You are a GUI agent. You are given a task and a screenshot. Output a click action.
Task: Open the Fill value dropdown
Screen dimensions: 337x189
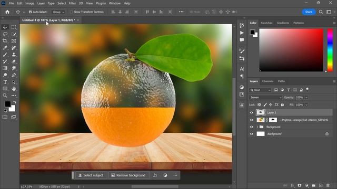tap(306, 105)
